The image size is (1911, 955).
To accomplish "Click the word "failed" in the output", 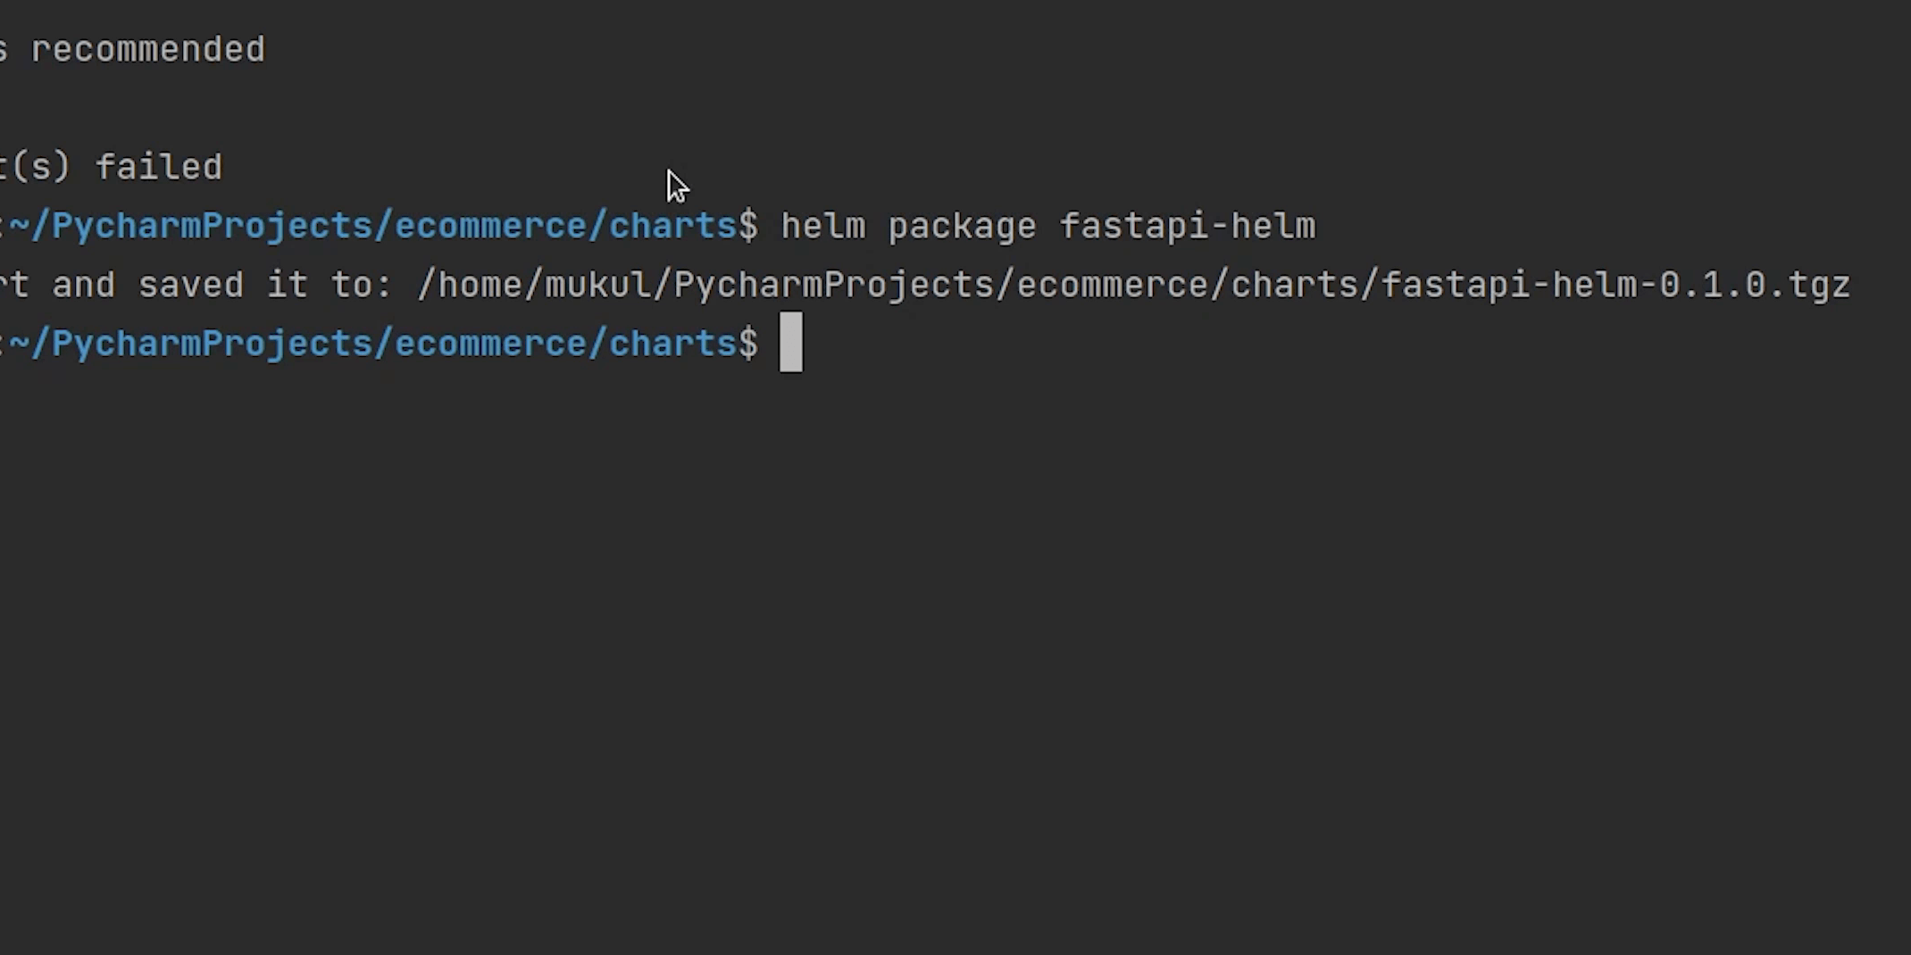I will 159,168.
